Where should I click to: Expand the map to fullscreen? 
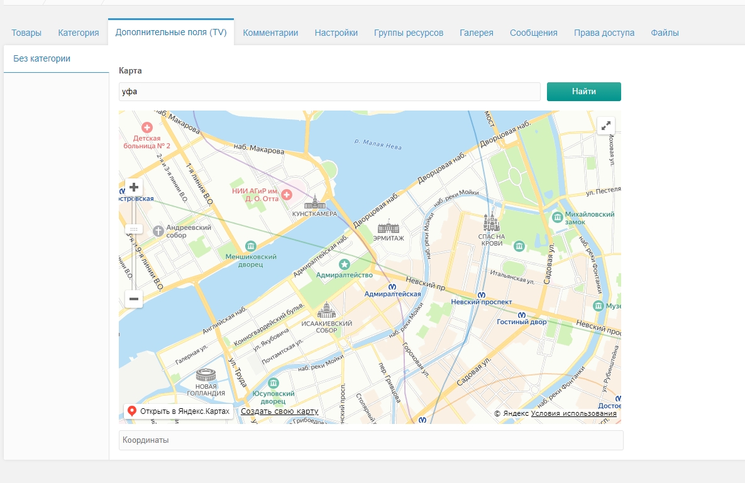[x=606, y=126]
